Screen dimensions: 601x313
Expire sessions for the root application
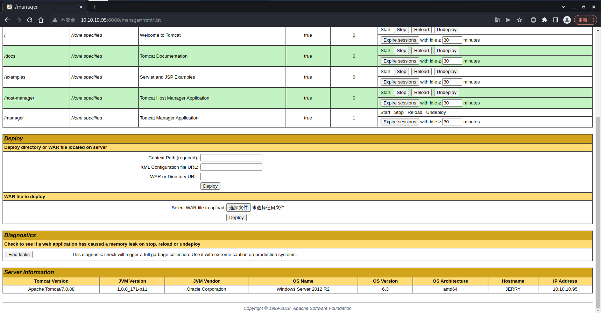click(x=400, y=40)
